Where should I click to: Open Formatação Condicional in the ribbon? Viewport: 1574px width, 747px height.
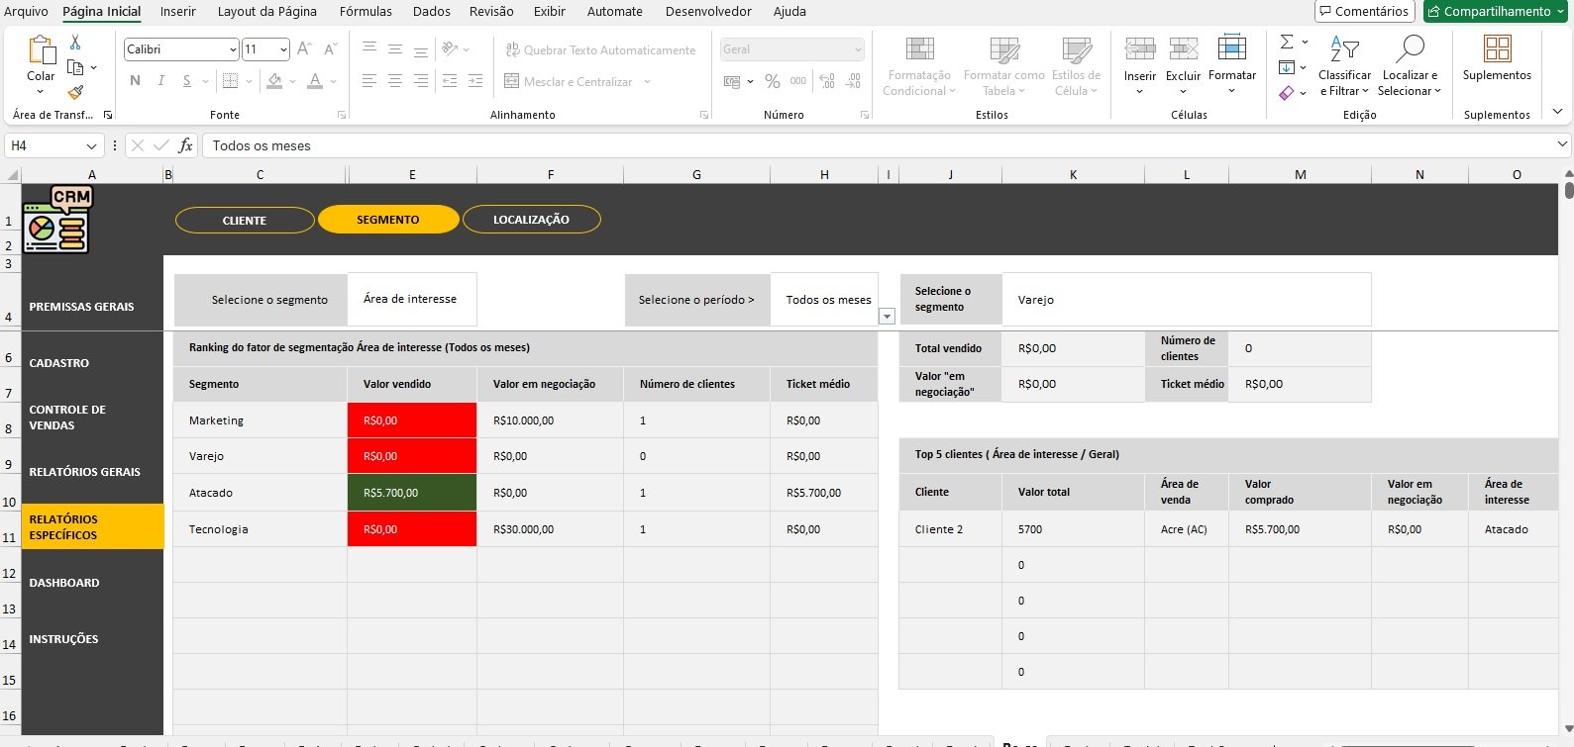918,66
